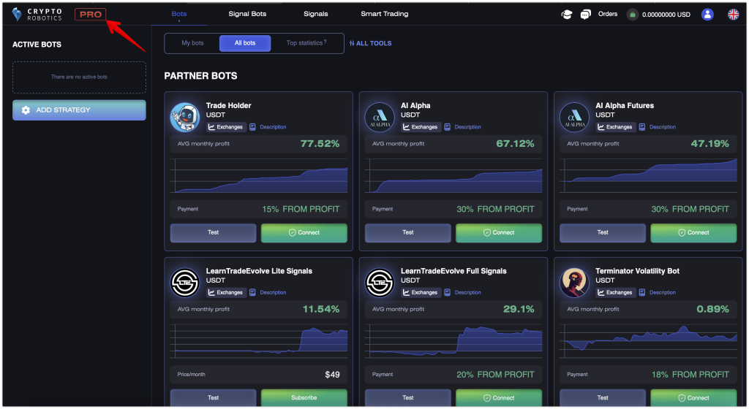Test LearnTradeEvolve Full Signals bot
The width and height of the screenshot is (749, 409).
[408, 397]
